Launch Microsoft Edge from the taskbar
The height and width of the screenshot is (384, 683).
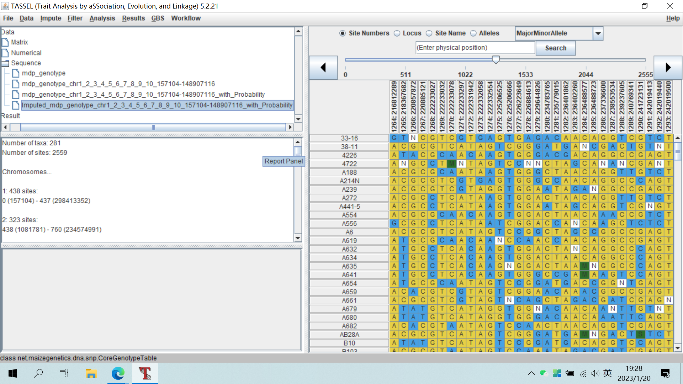117,373
